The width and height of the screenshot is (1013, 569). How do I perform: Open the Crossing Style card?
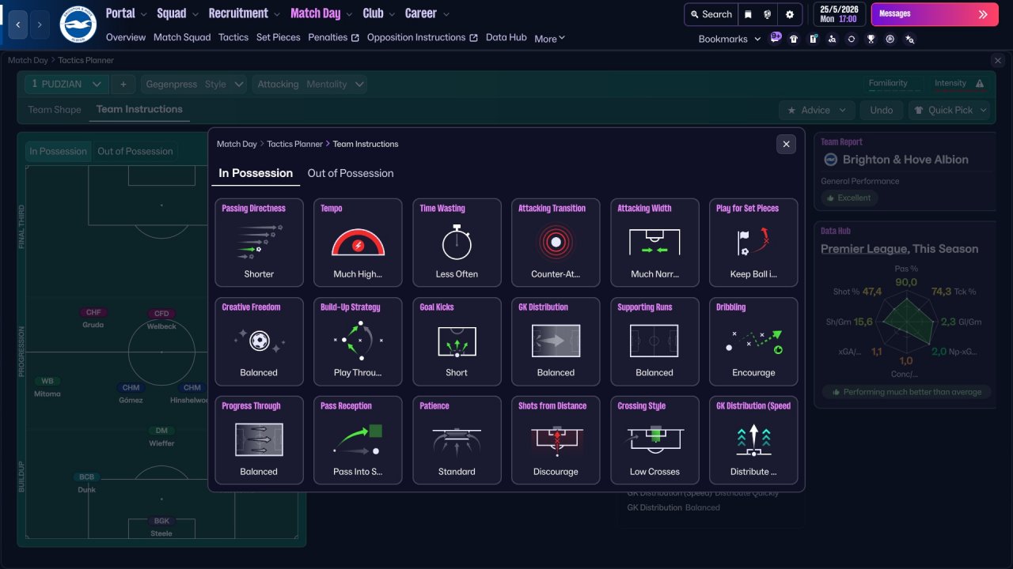click(x=654, y=440)
